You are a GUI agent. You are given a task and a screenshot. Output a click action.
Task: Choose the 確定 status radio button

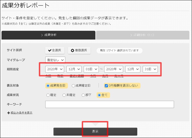pos(48,95)
